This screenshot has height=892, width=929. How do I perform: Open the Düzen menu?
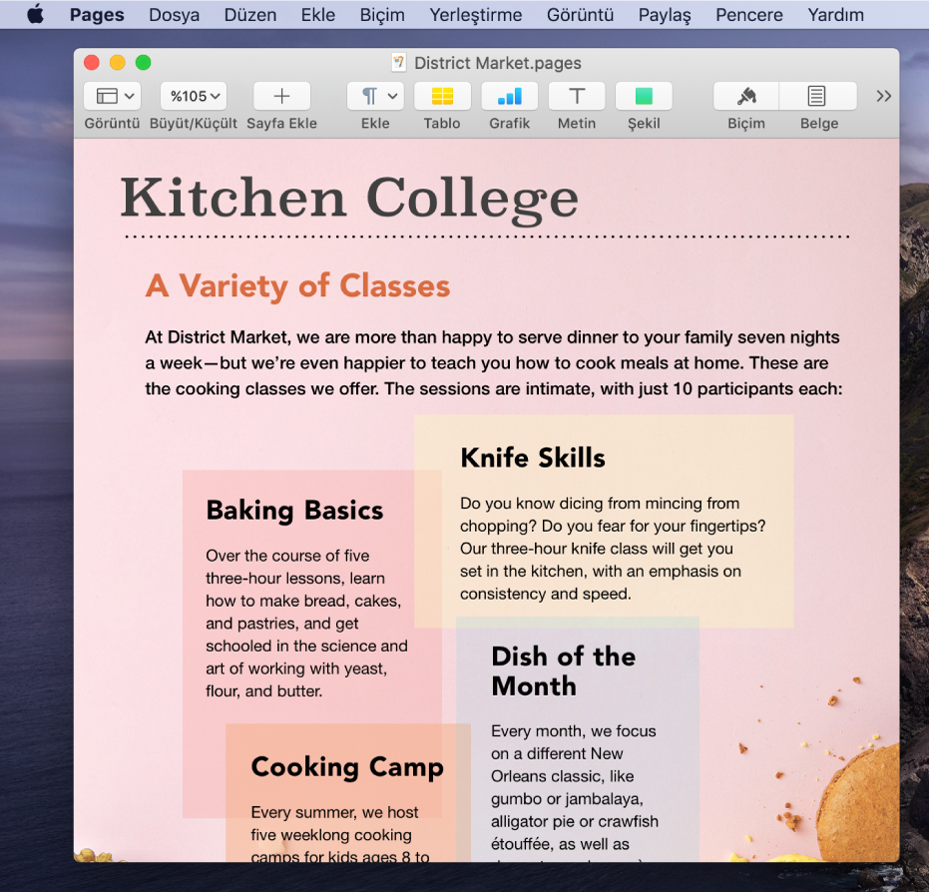point(250,14)
